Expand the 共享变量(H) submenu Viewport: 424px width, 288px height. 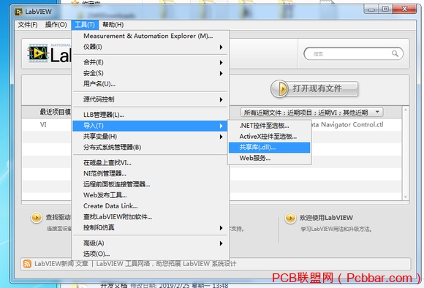(x=151, y=137)
